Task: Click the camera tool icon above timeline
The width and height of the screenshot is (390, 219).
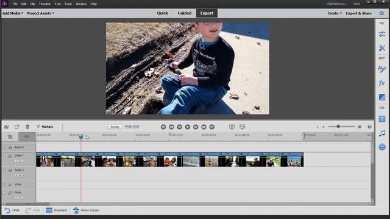Action: coord(7,127)
